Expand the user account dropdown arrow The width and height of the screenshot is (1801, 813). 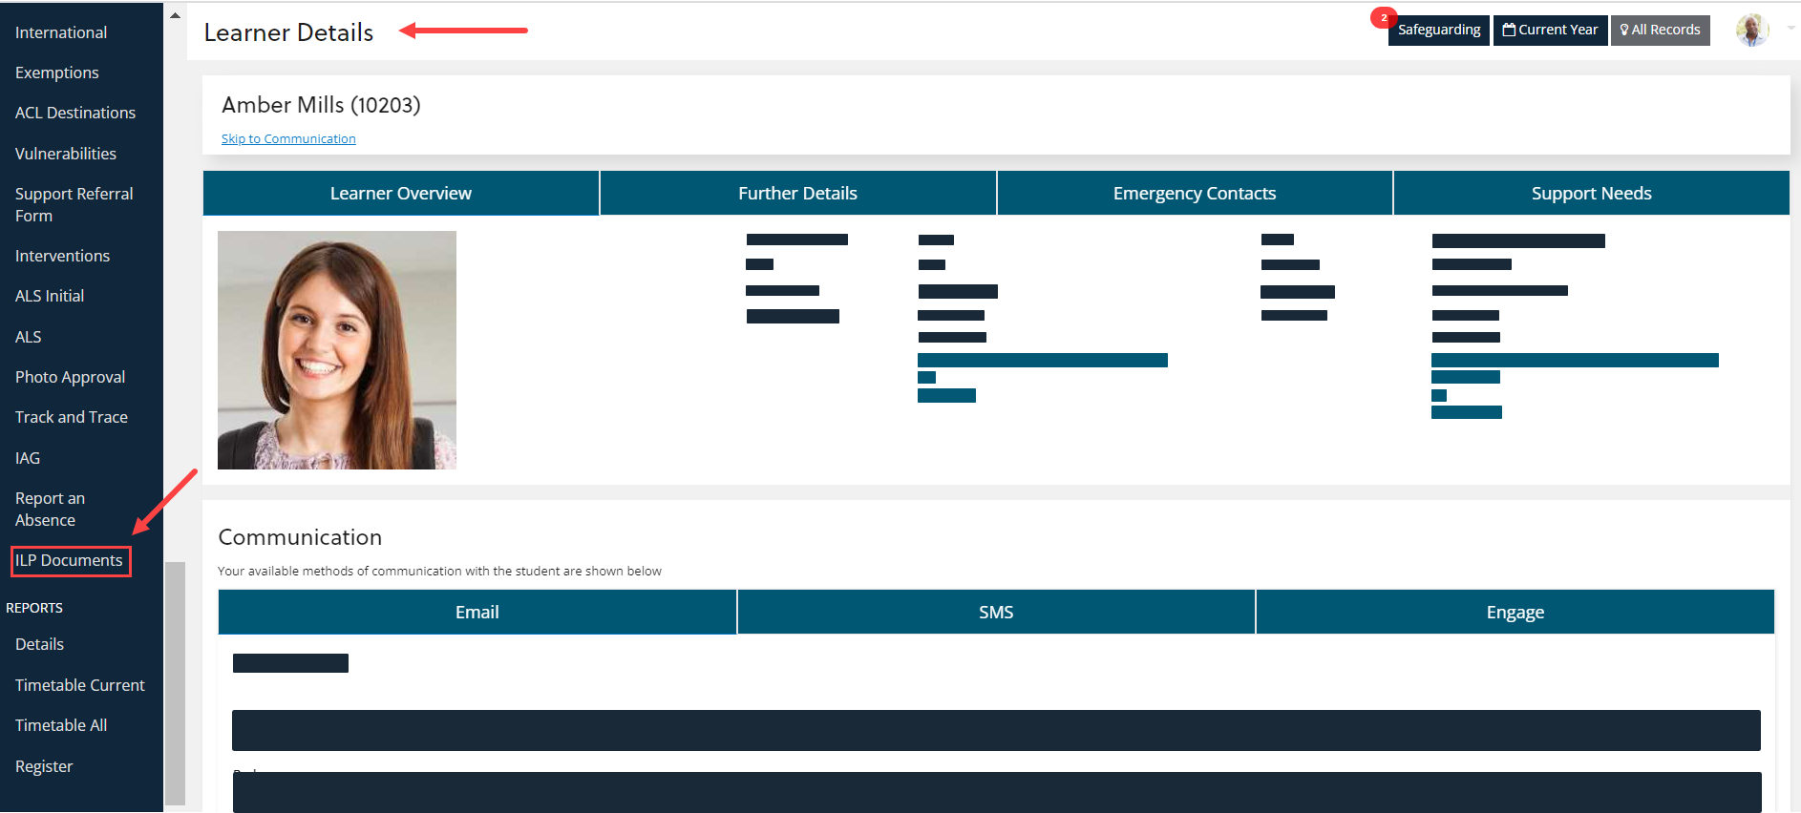coord(1790,29)
